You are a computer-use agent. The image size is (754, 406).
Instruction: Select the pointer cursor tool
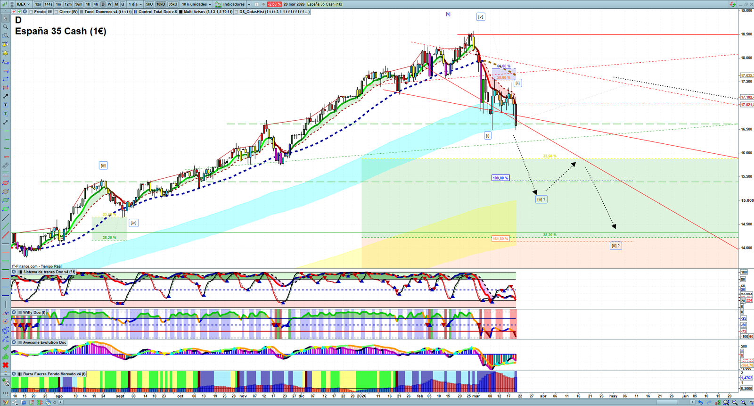coord(5,18)
